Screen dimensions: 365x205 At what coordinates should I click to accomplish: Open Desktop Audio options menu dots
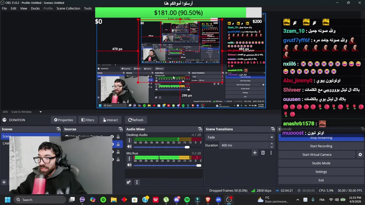[x=129, y=140]
